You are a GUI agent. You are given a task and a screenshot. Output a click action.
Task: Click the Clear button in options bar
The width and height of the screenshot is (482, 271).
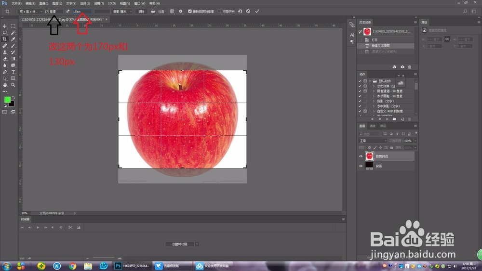tap(141, 12)
